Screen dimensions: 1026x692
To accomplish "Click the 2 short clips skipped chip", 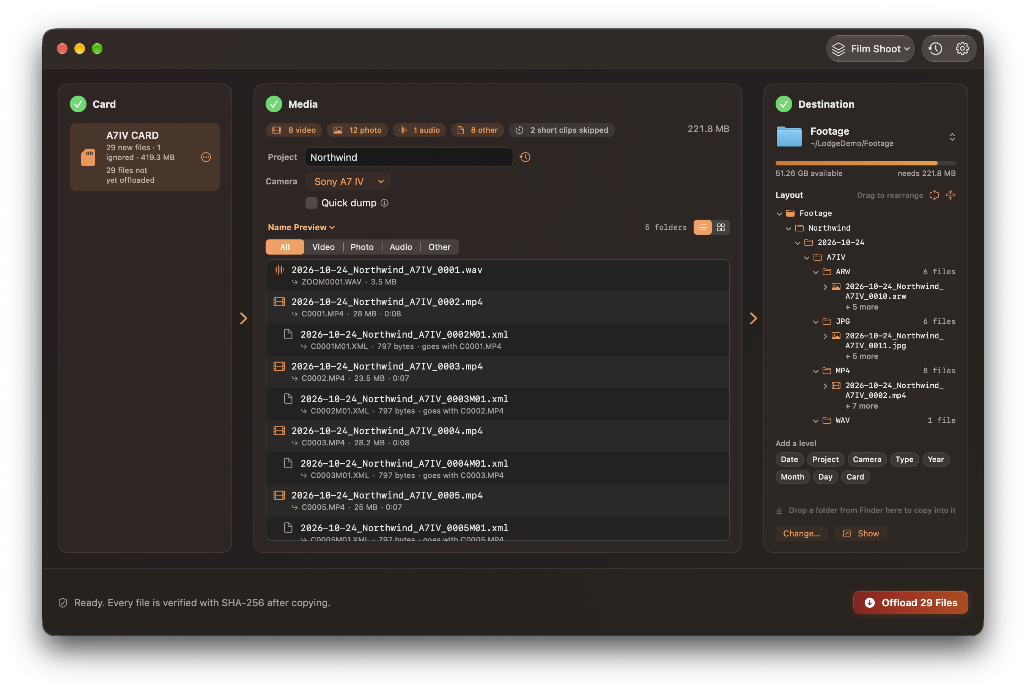I will pos(562,130).
